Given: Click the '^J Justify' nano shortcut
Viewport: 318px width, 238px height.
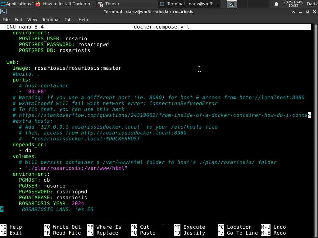Looking at the screenshot, I should click(x=190, y=233).
